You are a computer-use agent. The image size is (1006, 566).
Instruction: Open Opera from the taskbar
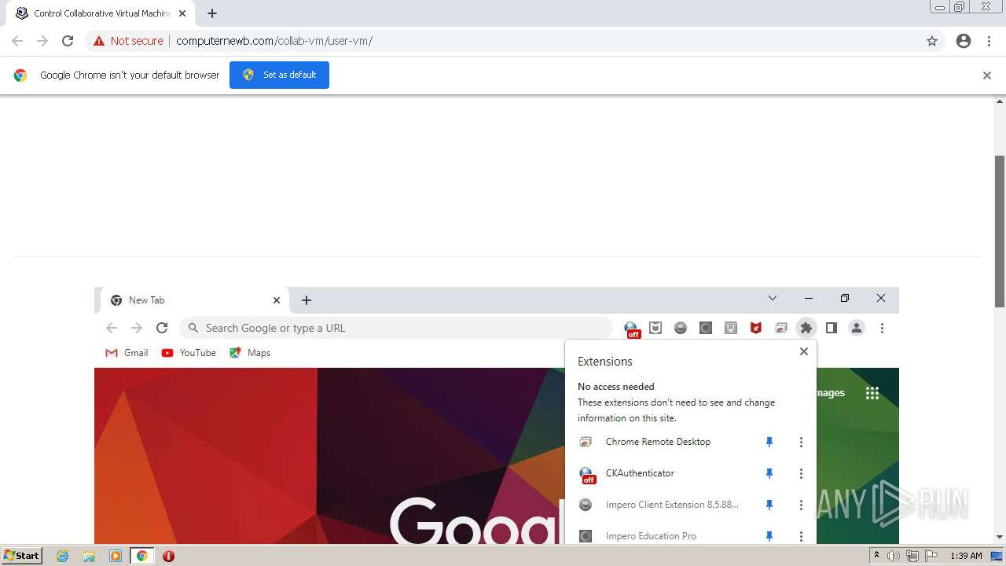168,556
